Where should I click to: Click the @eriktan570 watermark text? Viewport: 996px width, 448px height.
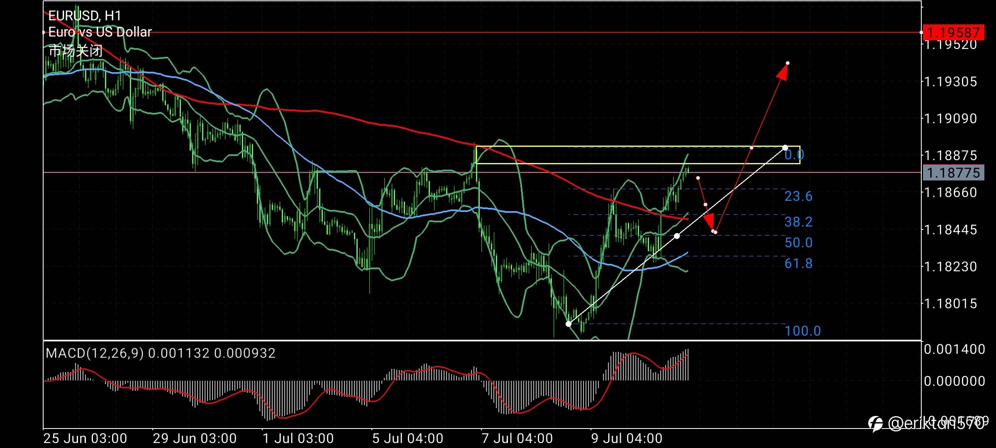coord(936,424)
